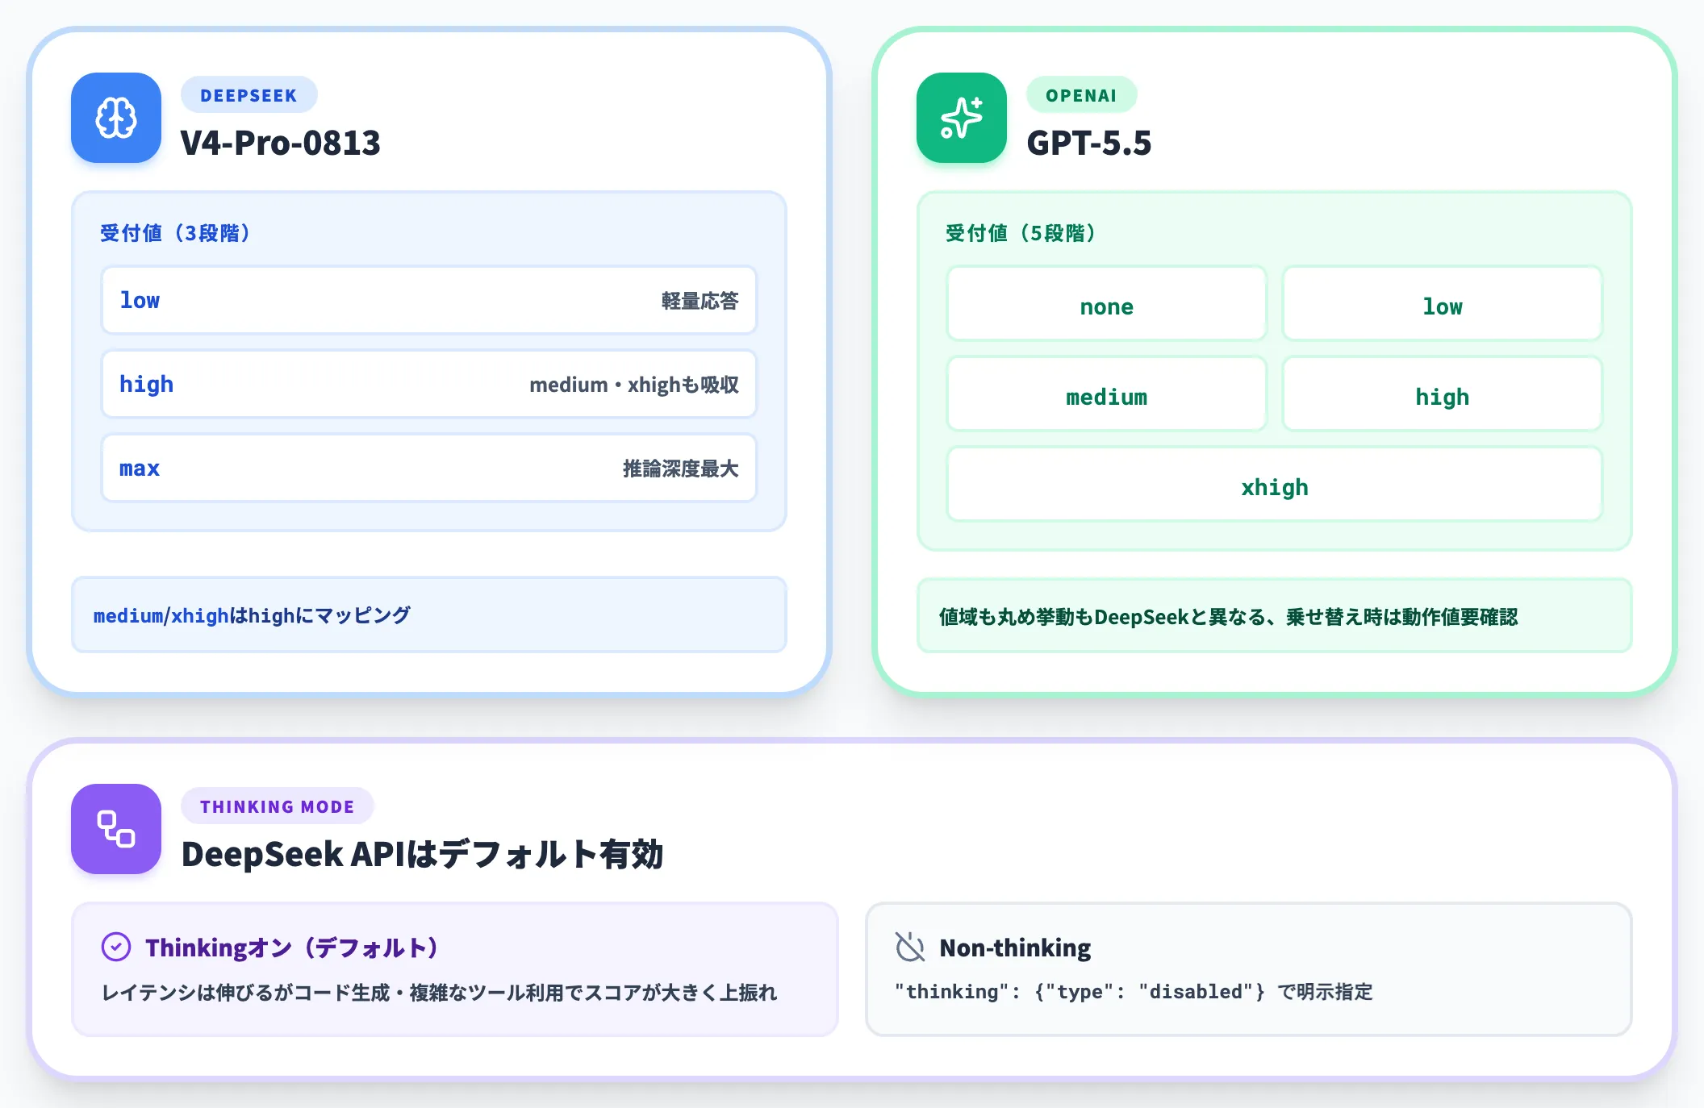1704x1108 pixels.
Task: Click the green OpenAI sparkle icon
Action: pyautogui.click(x=962, y=118)
